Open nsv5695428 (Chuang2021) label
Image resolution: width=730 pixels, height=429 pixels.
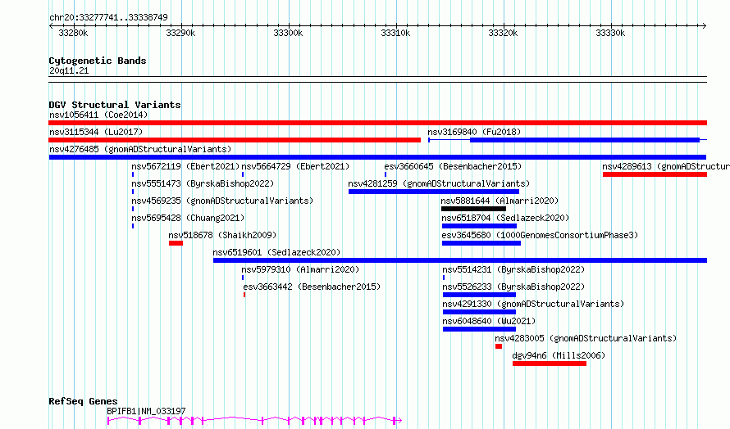click(188, 218)
